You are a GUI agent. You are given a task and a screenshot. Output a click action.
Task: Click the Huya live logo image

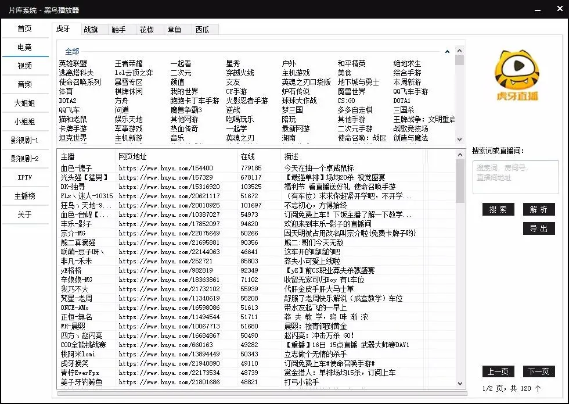tap(517, 75)
